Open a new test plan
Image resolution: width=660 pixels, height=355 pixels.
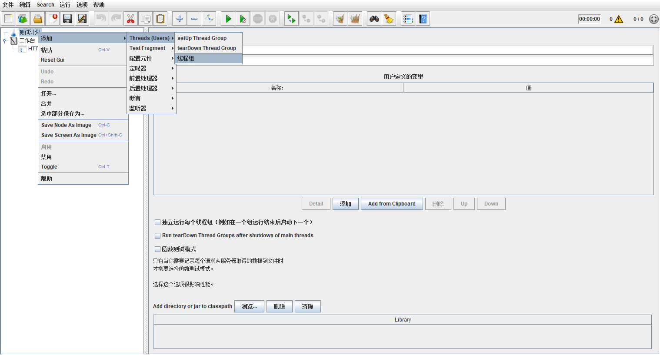(8, 18)
